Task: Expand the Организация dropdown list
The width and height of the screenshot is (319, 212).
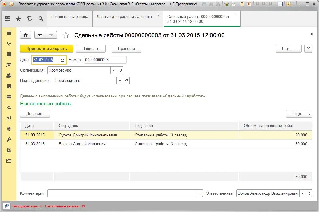Action: [114, 70]
